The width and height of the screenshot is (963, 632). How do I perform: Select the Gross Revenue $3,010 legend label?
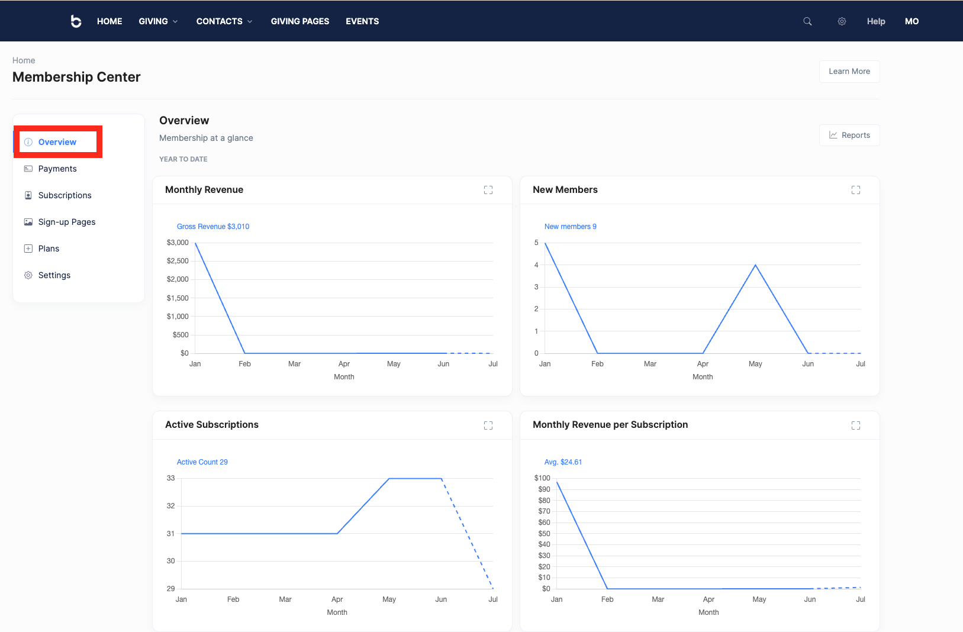[212, 226]
